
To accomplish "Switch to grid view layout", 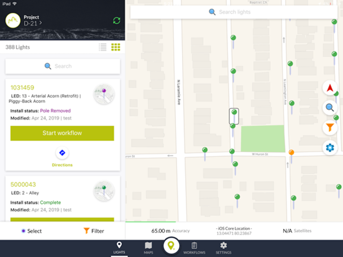I will [x=116, y=47].
